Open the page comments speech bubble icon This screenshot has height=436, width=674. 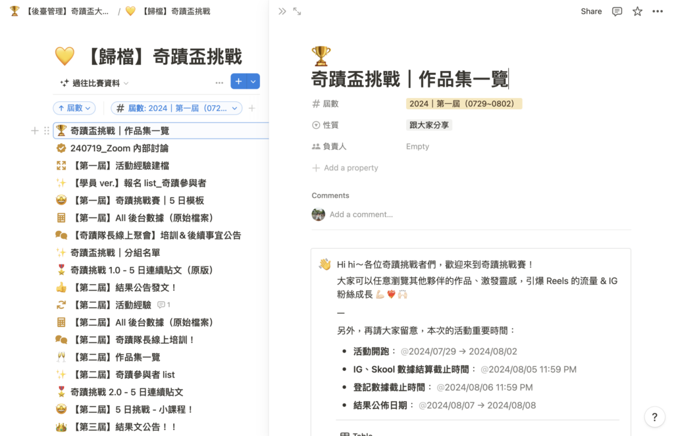click(x=617, y=11)
